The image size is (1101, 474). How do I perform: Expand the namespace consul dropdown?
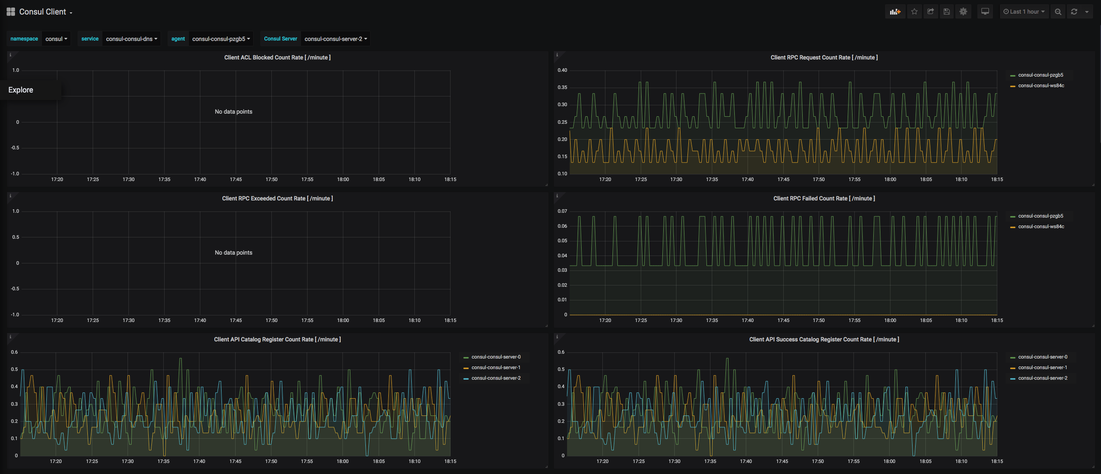56,39
